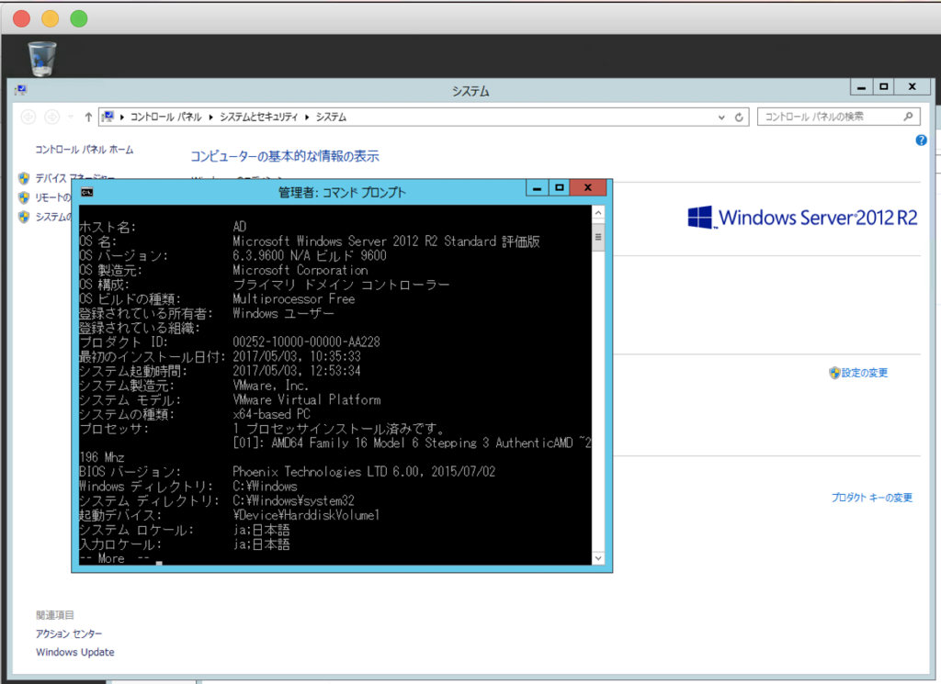The width and height of the screenshot is (941, 684).
Task: Maximize the System window
Action: coord(883,87)
